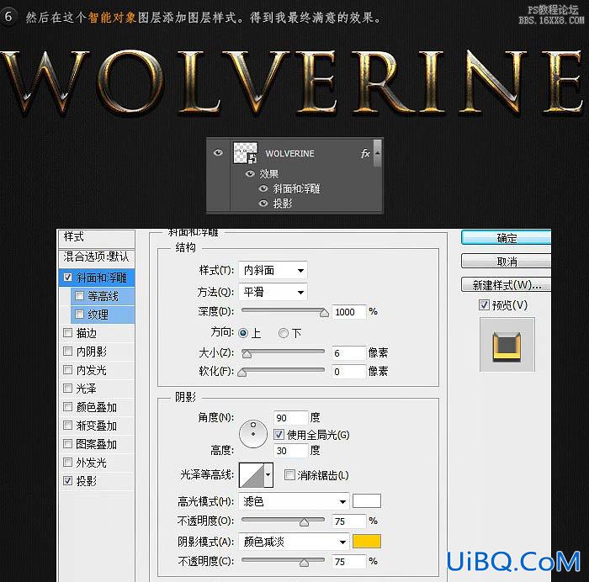Open the 样式(T) 内斜面 dropdown

click(273, 270)
